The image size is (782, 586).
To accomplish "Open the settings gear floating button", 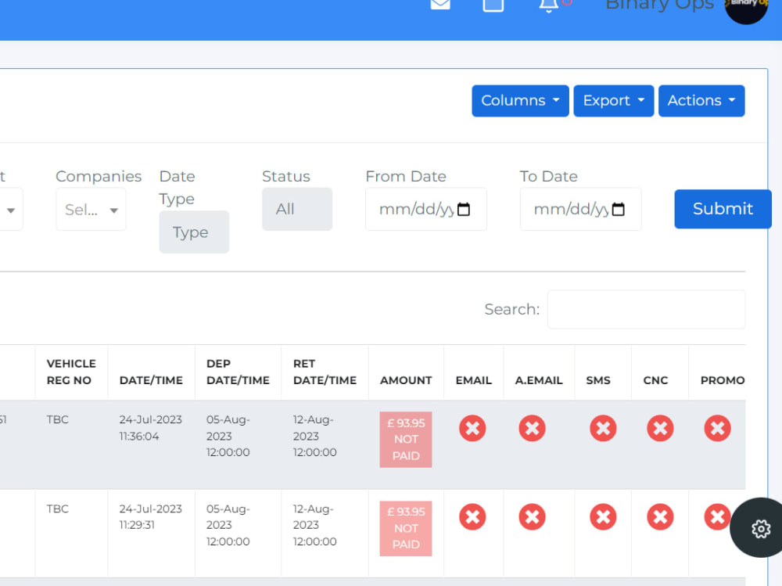I will (761, 529).
